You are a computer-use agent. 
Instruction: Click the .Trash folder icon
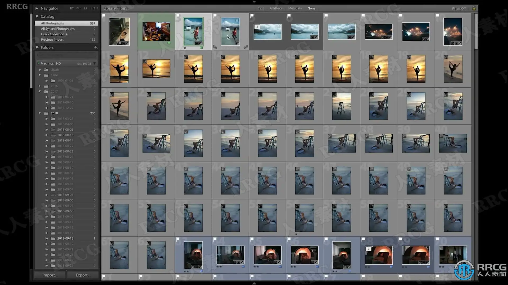(x=46, y=70)
